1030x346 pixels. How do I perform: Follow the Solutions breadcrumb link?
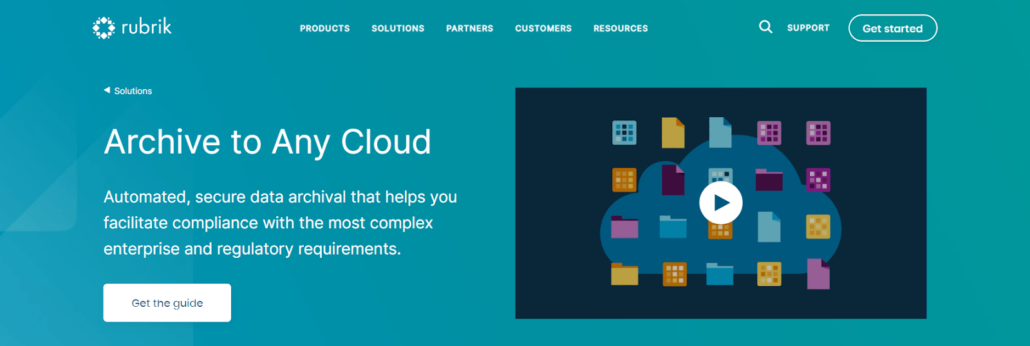click(x=133, y=91)
